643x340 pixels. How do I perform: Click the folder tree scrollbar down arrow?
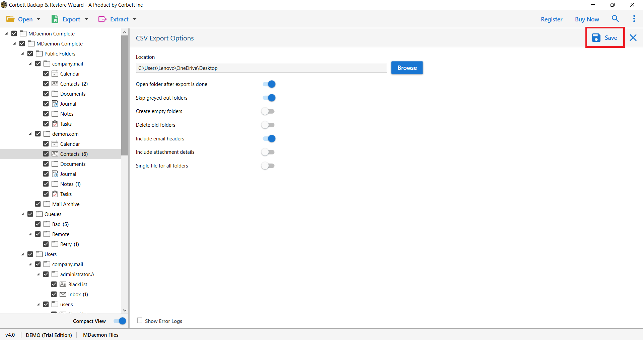point(125,310)
